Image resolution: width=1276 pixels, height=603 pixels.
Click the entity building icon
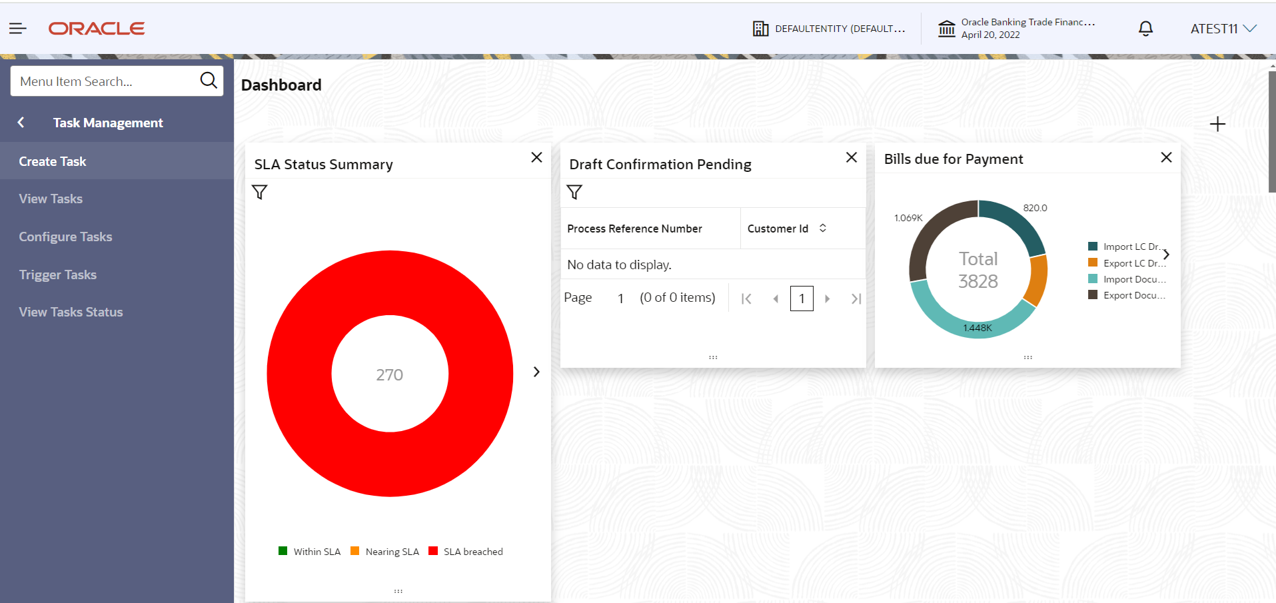(760, 29)
